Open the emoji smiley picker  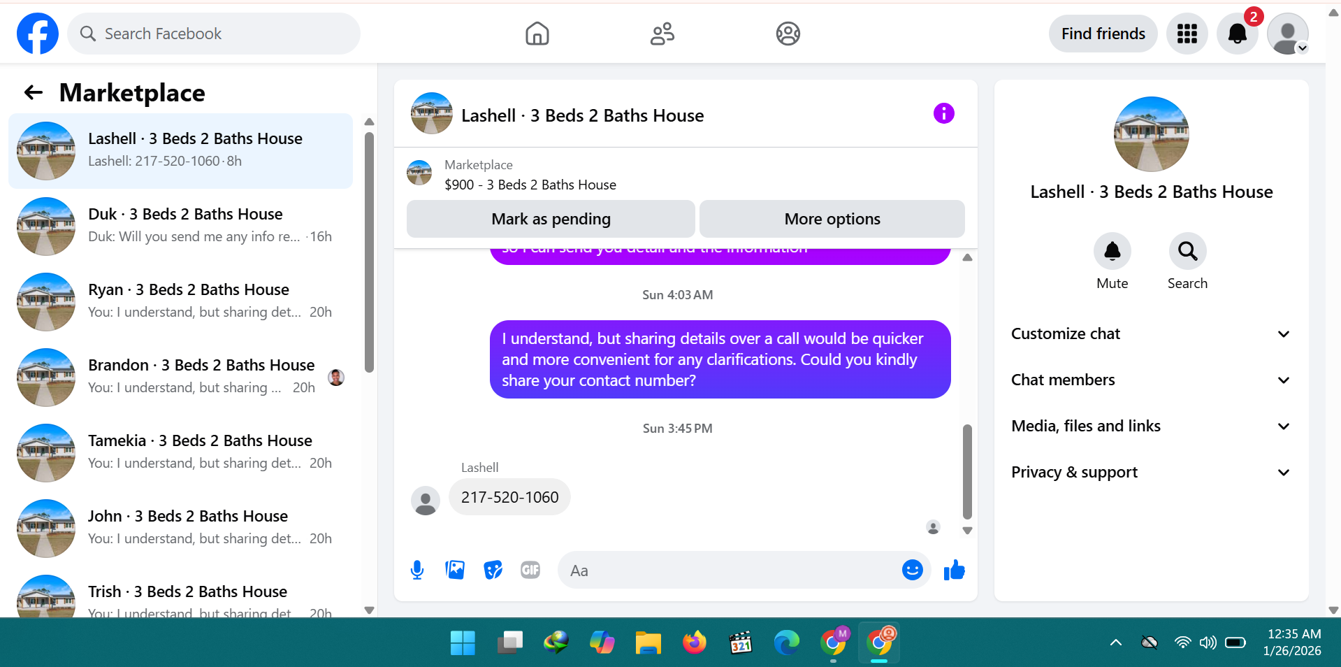point(912,571)
